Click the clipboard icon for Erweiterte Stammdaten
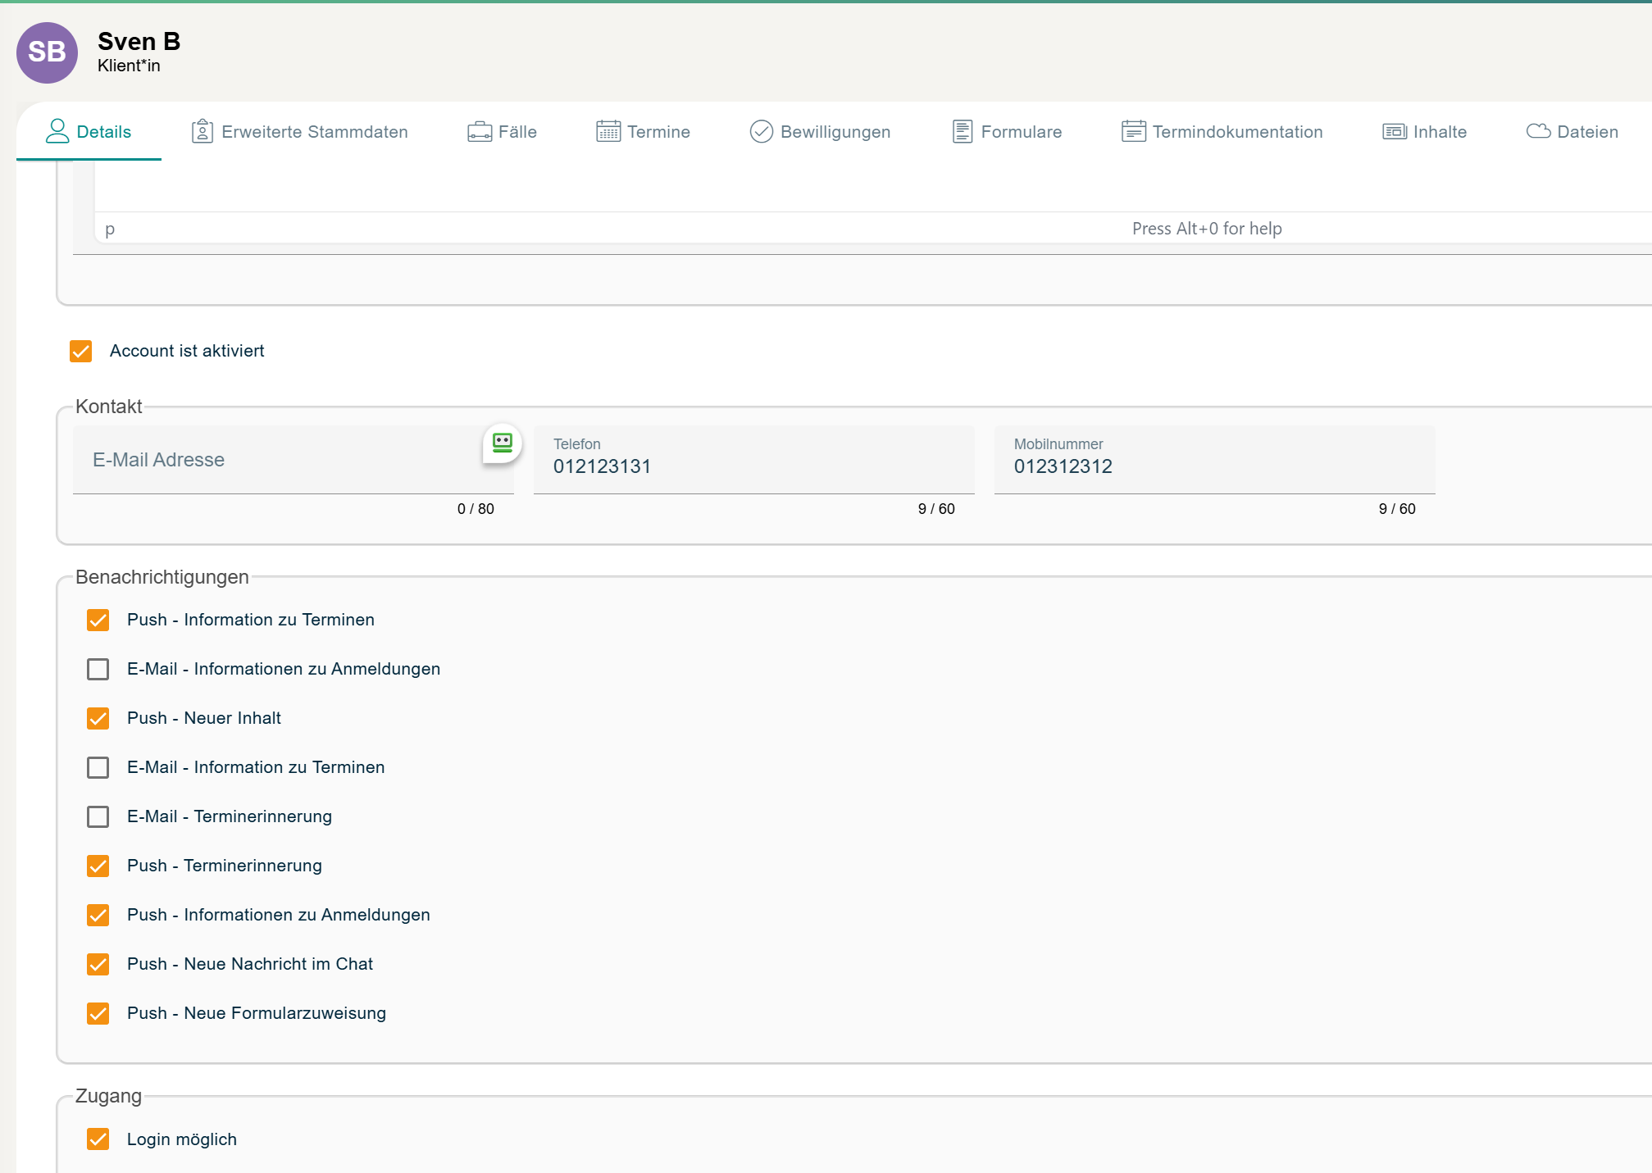1652x1173 pixels. coord(202,131)
